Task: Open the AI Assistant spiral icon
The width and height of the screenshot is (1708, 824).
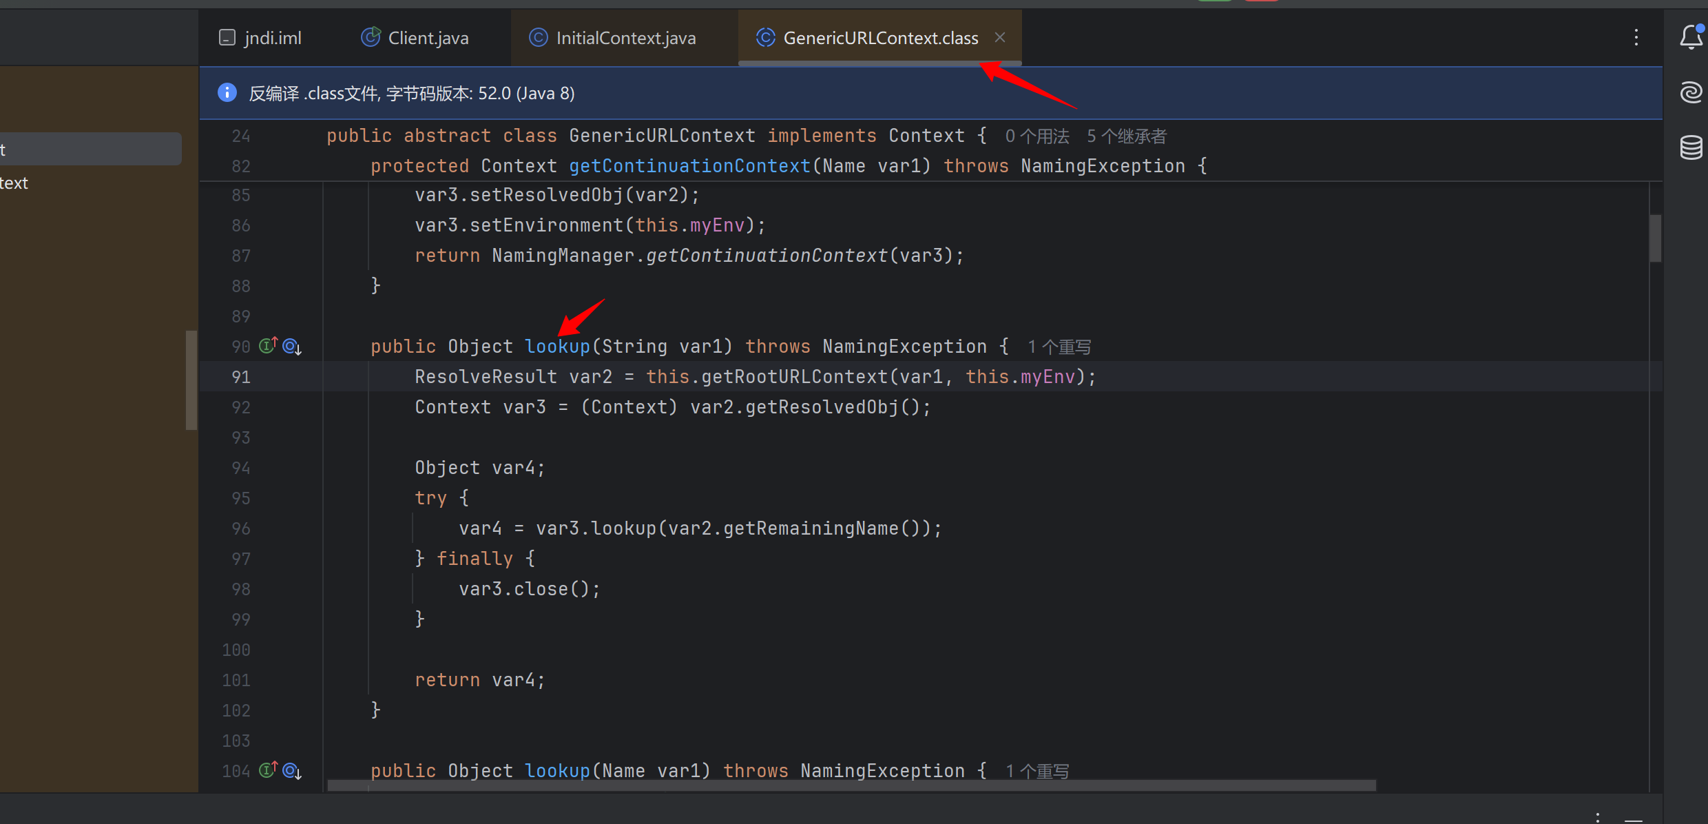Action: [x=1691, y=92]
